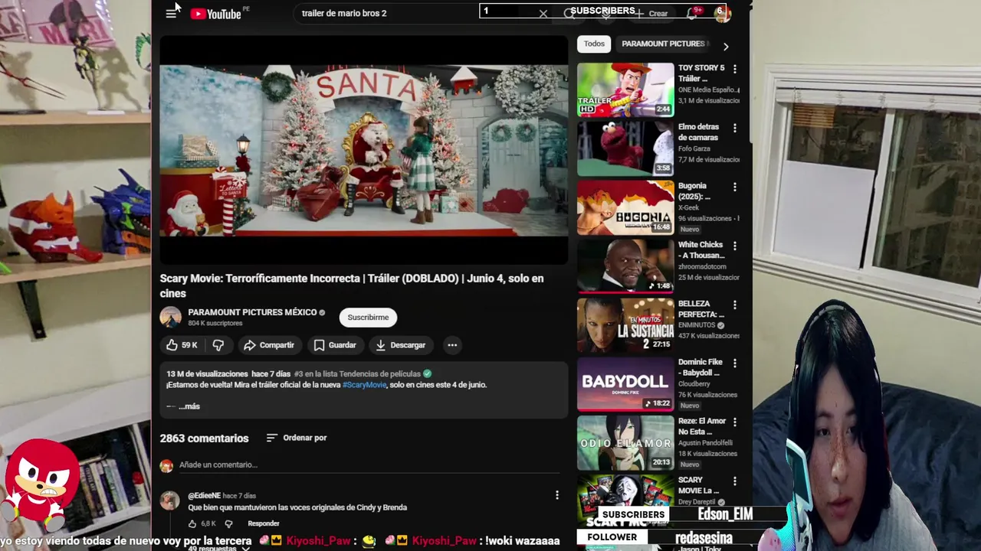Image resolution: width=981 pixels, height=551 pixels.
Task: Go to the YouTube home logo
Action: pyautogui.click(x=215, y=14)
